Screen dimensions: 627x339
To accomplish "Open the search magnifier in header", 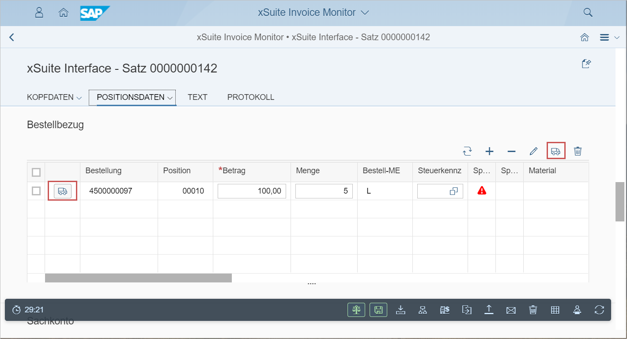I will click(x=588, y=12).
